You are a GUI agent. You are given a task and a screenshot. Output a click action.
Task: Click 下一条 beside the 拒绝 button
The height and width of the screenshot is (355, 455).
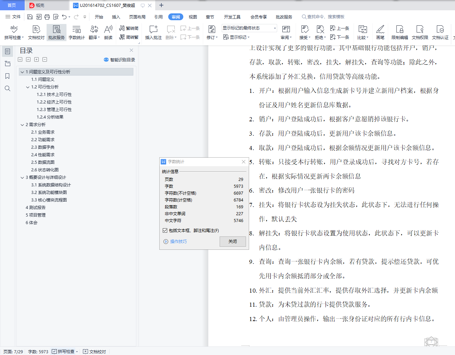point(340,37)
